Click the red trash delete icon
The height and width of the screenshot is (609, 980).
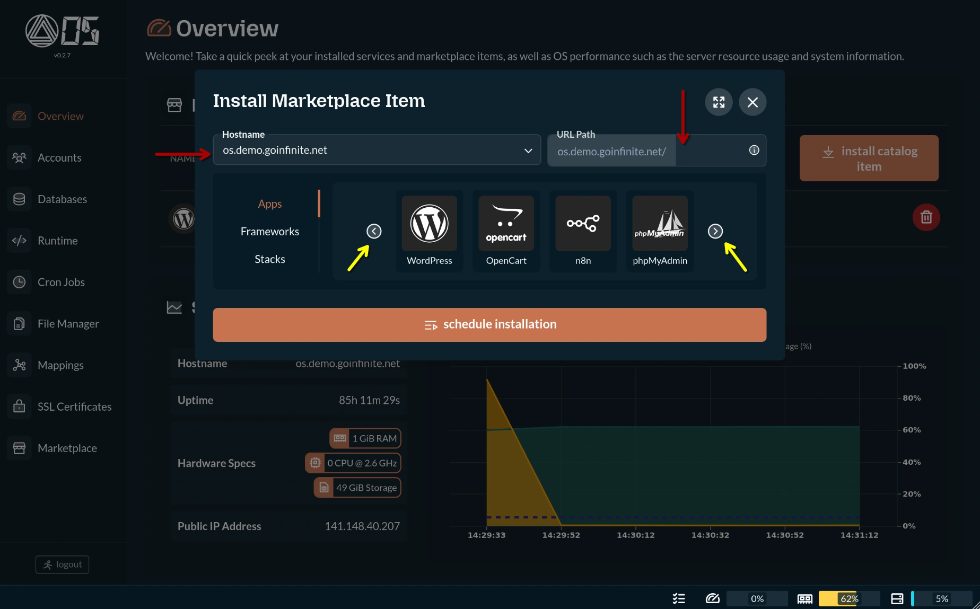pos(926,217)
